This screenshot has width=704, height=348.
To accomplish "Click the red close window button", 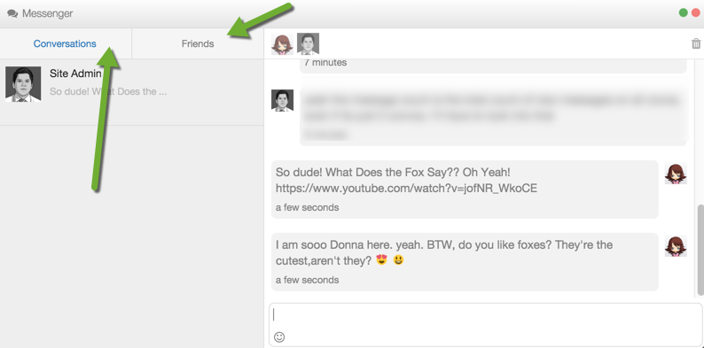I will click(x=696, y=12).
